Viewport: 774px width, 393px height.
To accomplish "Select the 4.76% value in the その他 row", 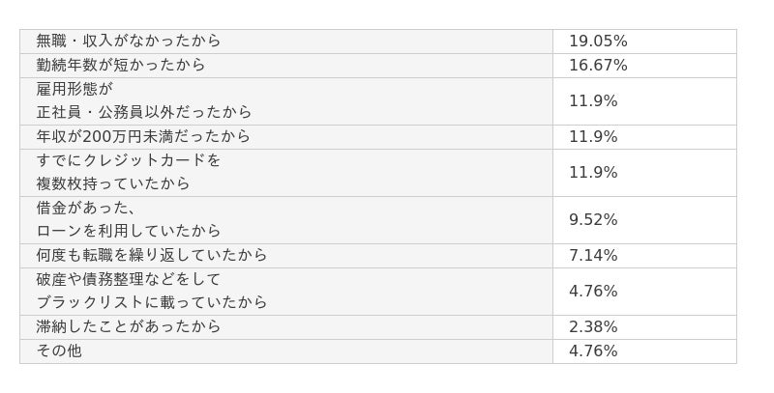I will point(593,351).
